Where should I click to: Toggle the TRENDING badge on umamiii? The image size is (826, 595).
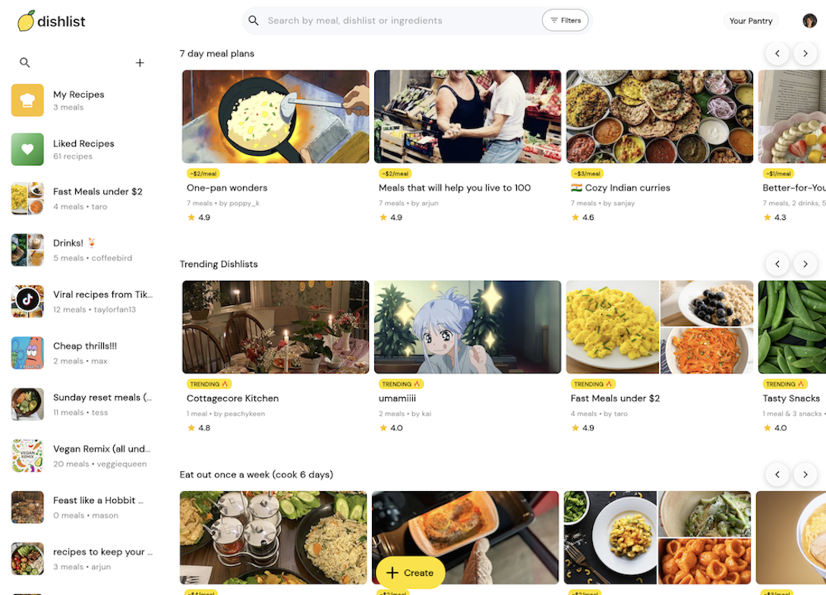pos(400,384)
